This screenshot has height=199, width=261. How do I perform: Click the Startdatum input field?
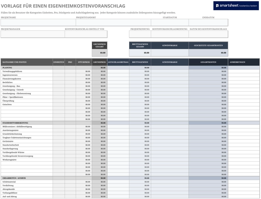click(x=170, y=22)
